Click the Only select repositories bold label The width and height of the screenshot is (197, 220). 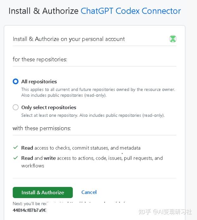click(49, 107)
